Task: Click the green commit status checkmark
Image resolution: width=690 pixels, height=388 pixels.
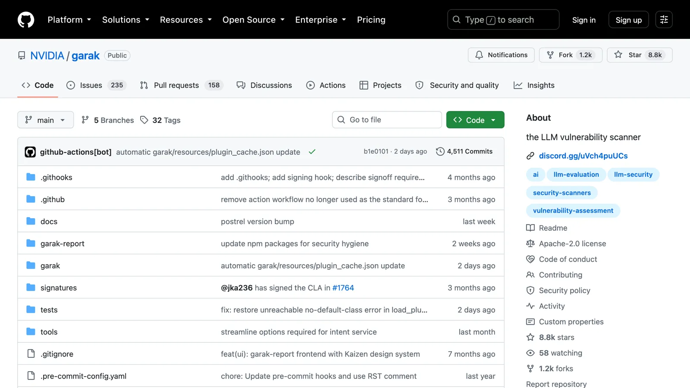Action: tap(312, 152)
